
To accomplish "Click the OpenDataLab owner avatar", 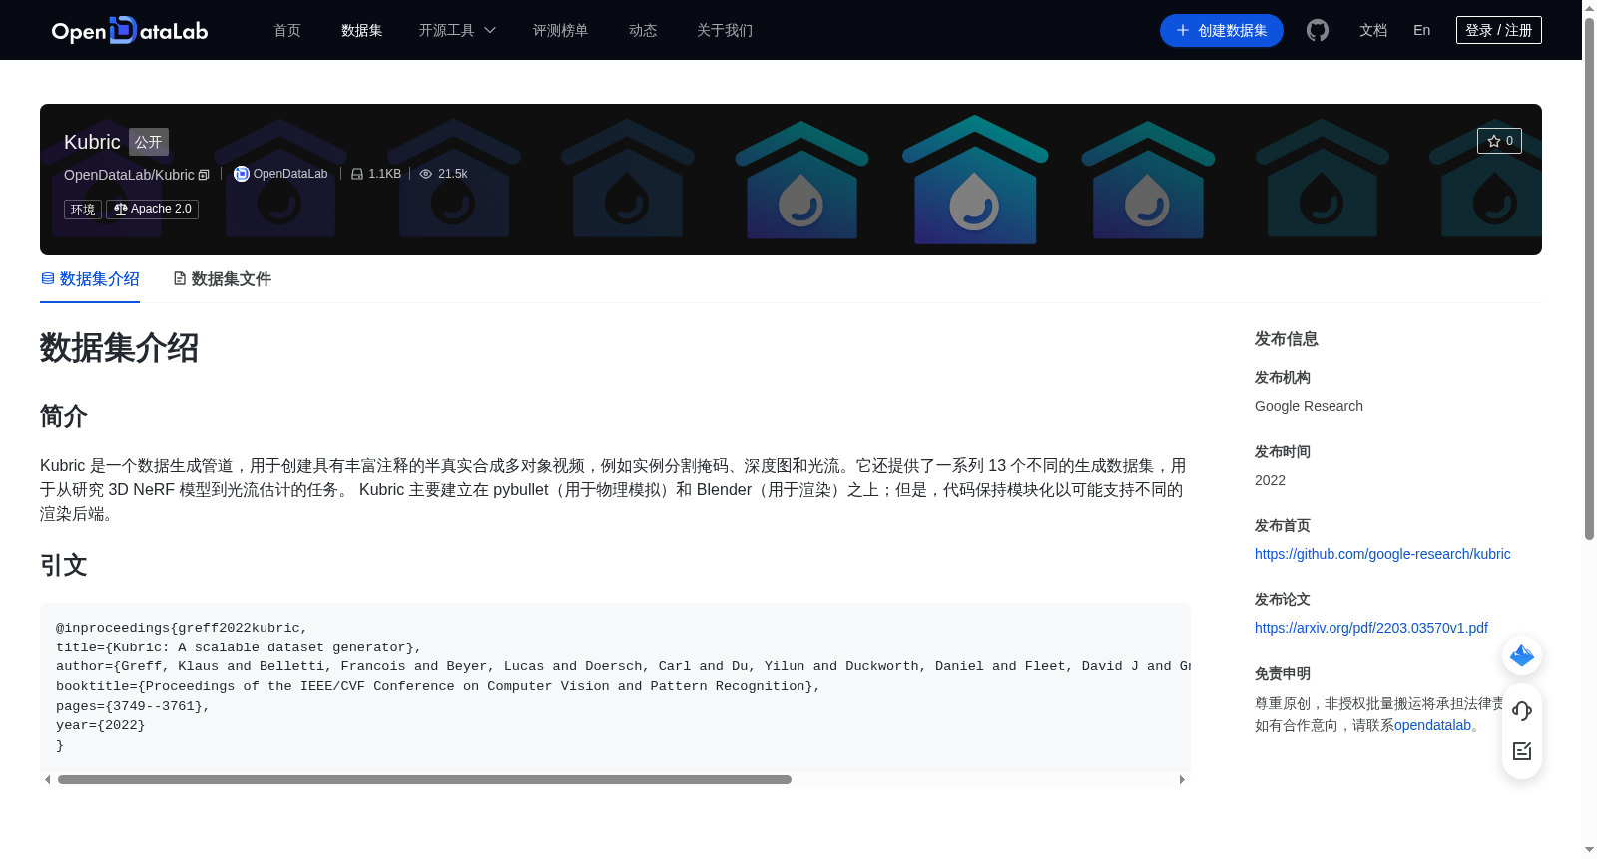I will pyautogui.click(x=242, y=174).
